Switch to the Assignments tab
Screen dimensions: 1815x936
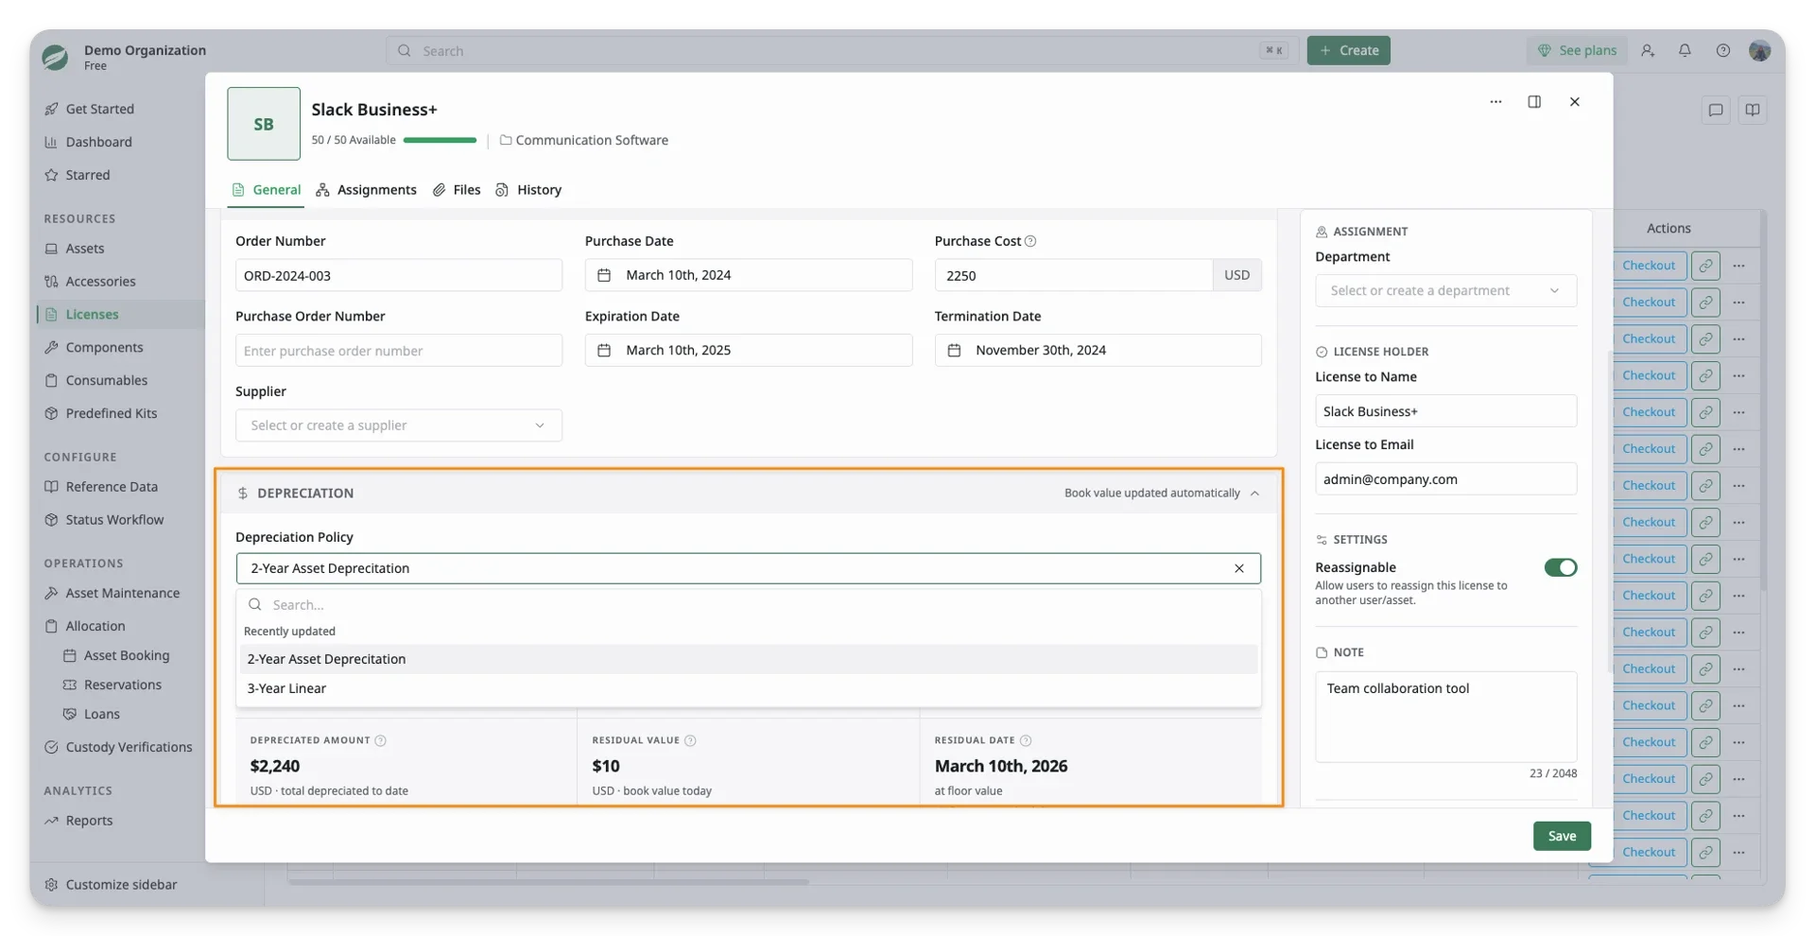click(x=366, y=190)
